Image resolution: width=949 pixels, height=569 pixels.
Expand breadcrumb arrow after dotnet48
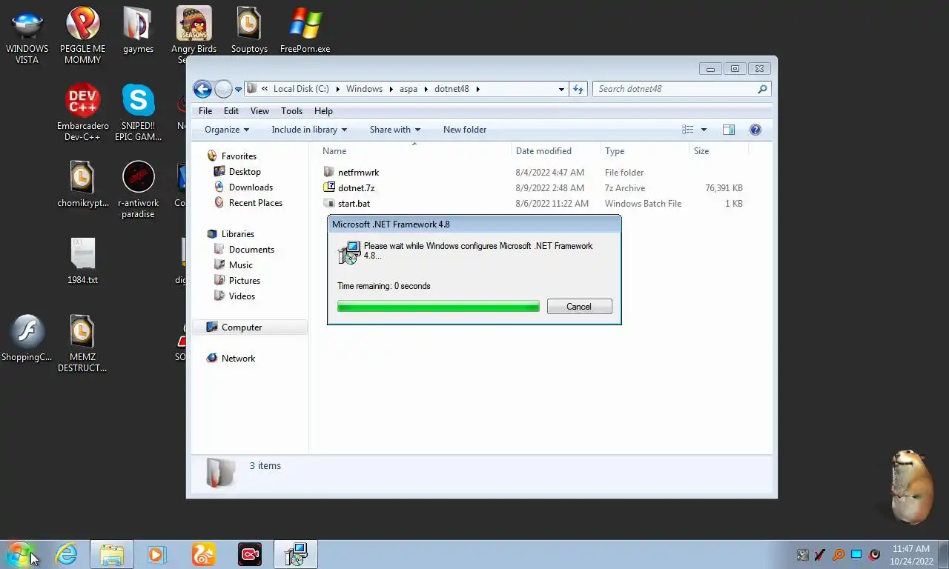(478, 89)
